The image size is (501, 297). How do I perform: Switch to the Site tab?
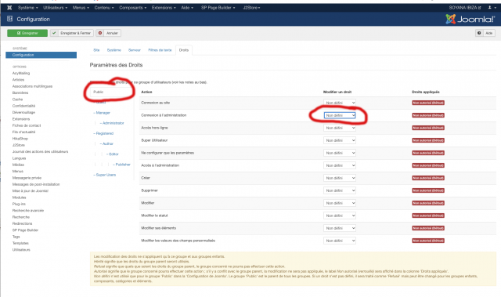96,50
